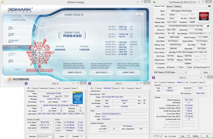Viewport: 213px width, 139px height.
Task: Click the DRAM Frequency value 700.1 MHz
Action: [x=189, y=100]
